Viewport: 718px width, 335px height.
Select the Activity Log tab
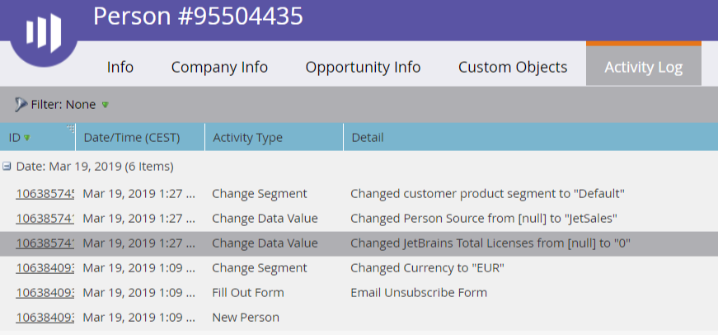643,66
